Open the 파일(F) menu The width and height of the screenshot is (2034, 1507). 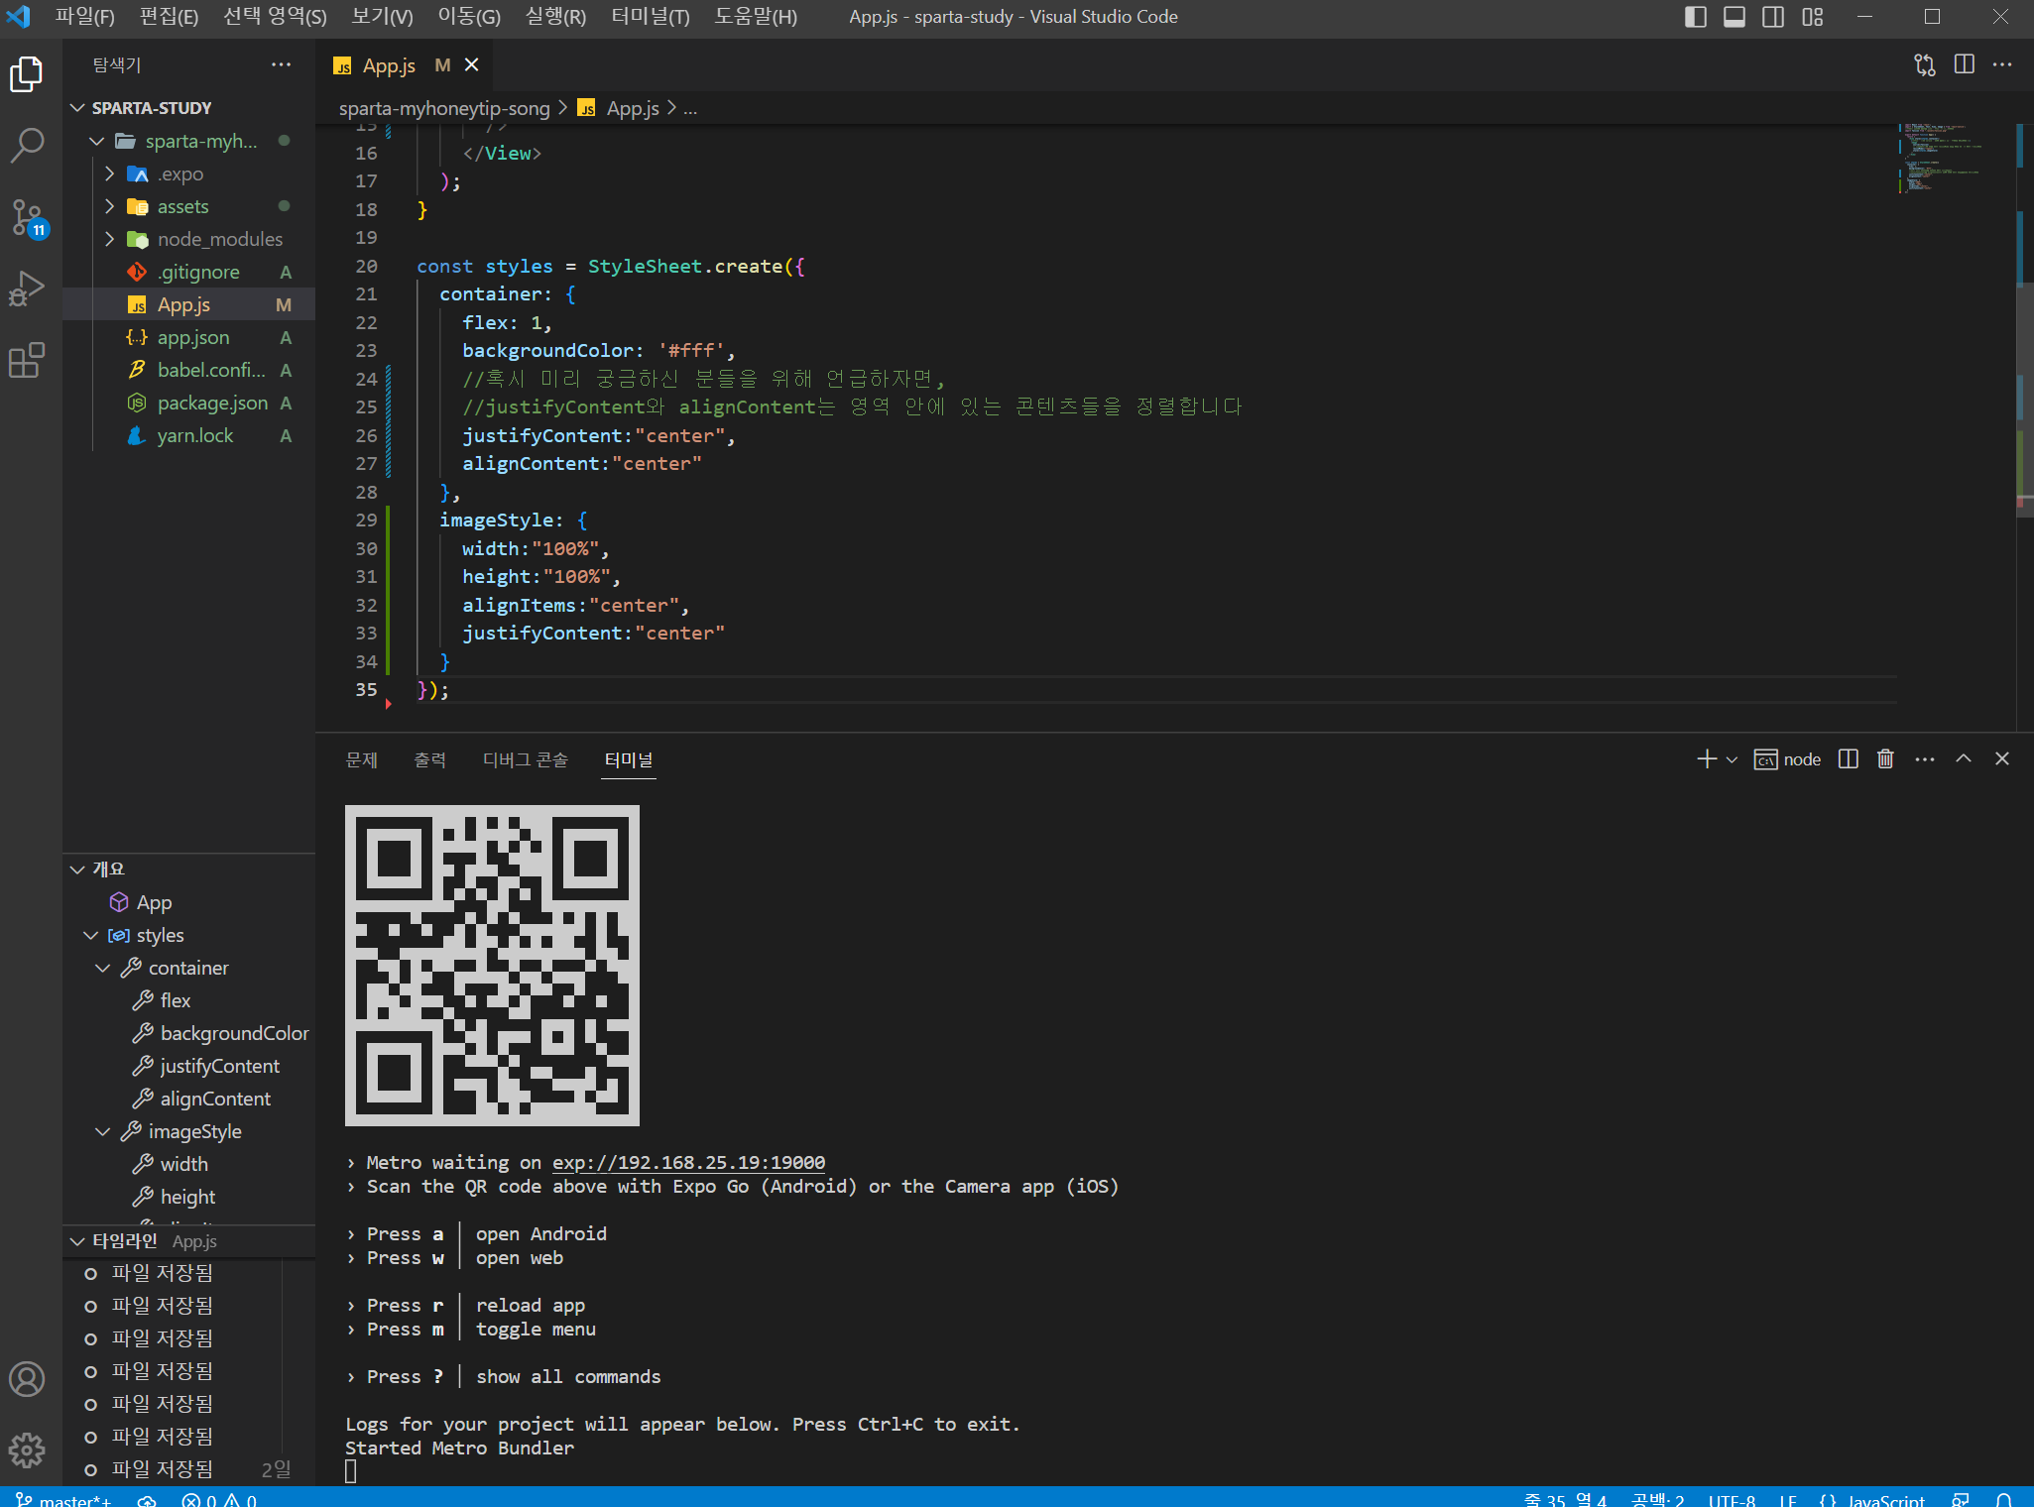point(84,17)
